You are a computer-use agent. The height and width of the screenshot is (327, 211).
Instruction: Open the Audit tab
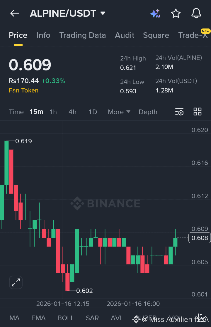pyautogui.click(x=125, y=35)
